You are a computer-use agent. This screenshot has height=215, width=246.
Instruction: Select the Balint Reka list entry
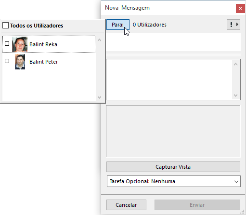(x=49, y=44)
